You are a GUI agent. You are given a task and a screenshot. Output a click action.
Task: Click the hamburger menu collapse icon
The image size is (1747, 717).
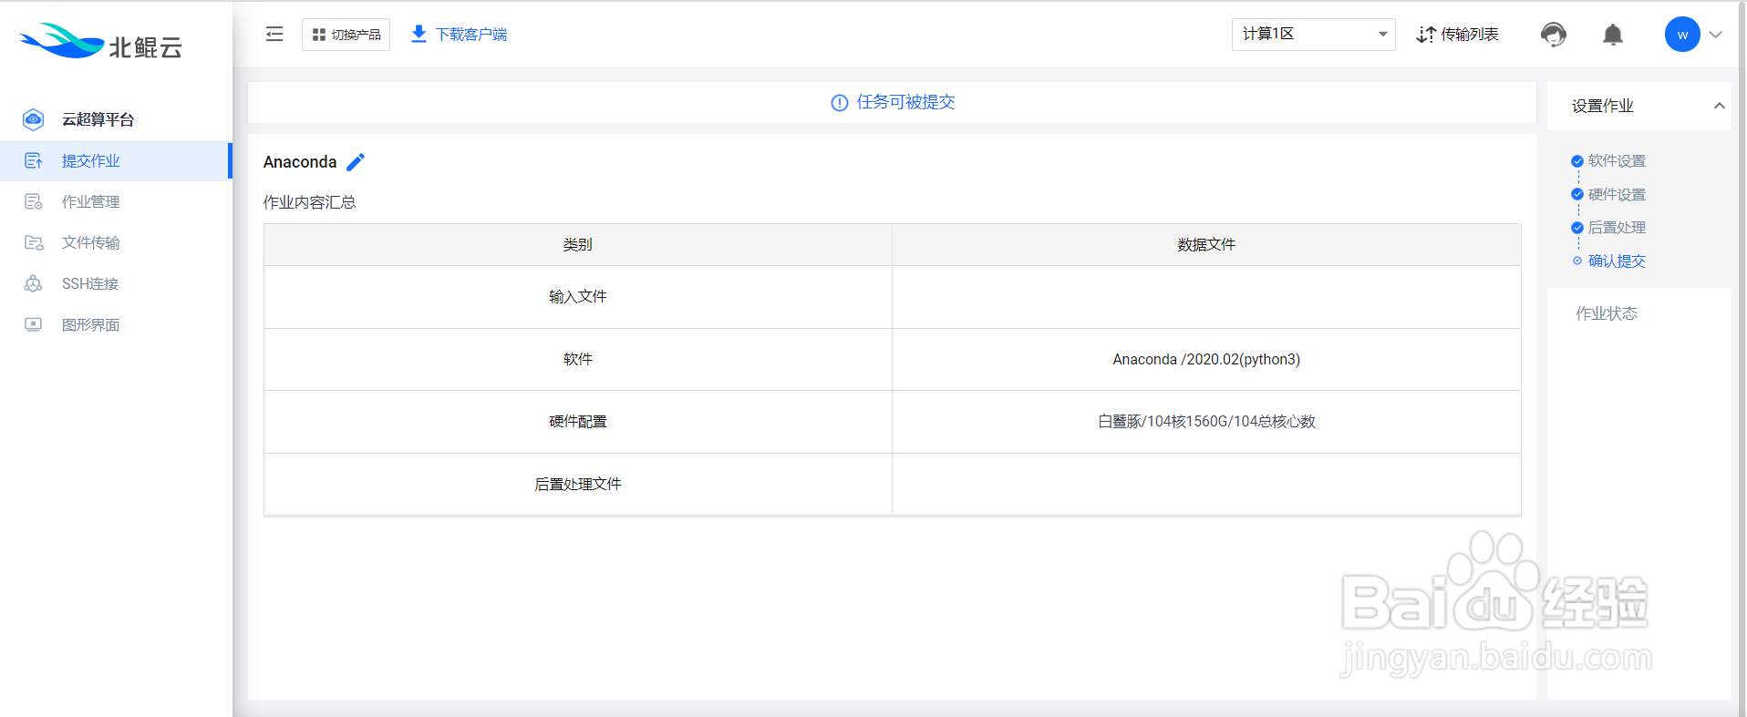[274, 35]
